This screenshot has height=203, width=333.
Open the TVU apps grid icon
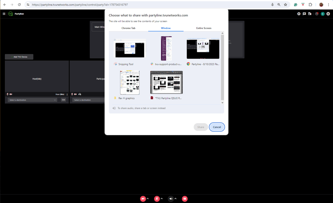[x=328, y=14]
